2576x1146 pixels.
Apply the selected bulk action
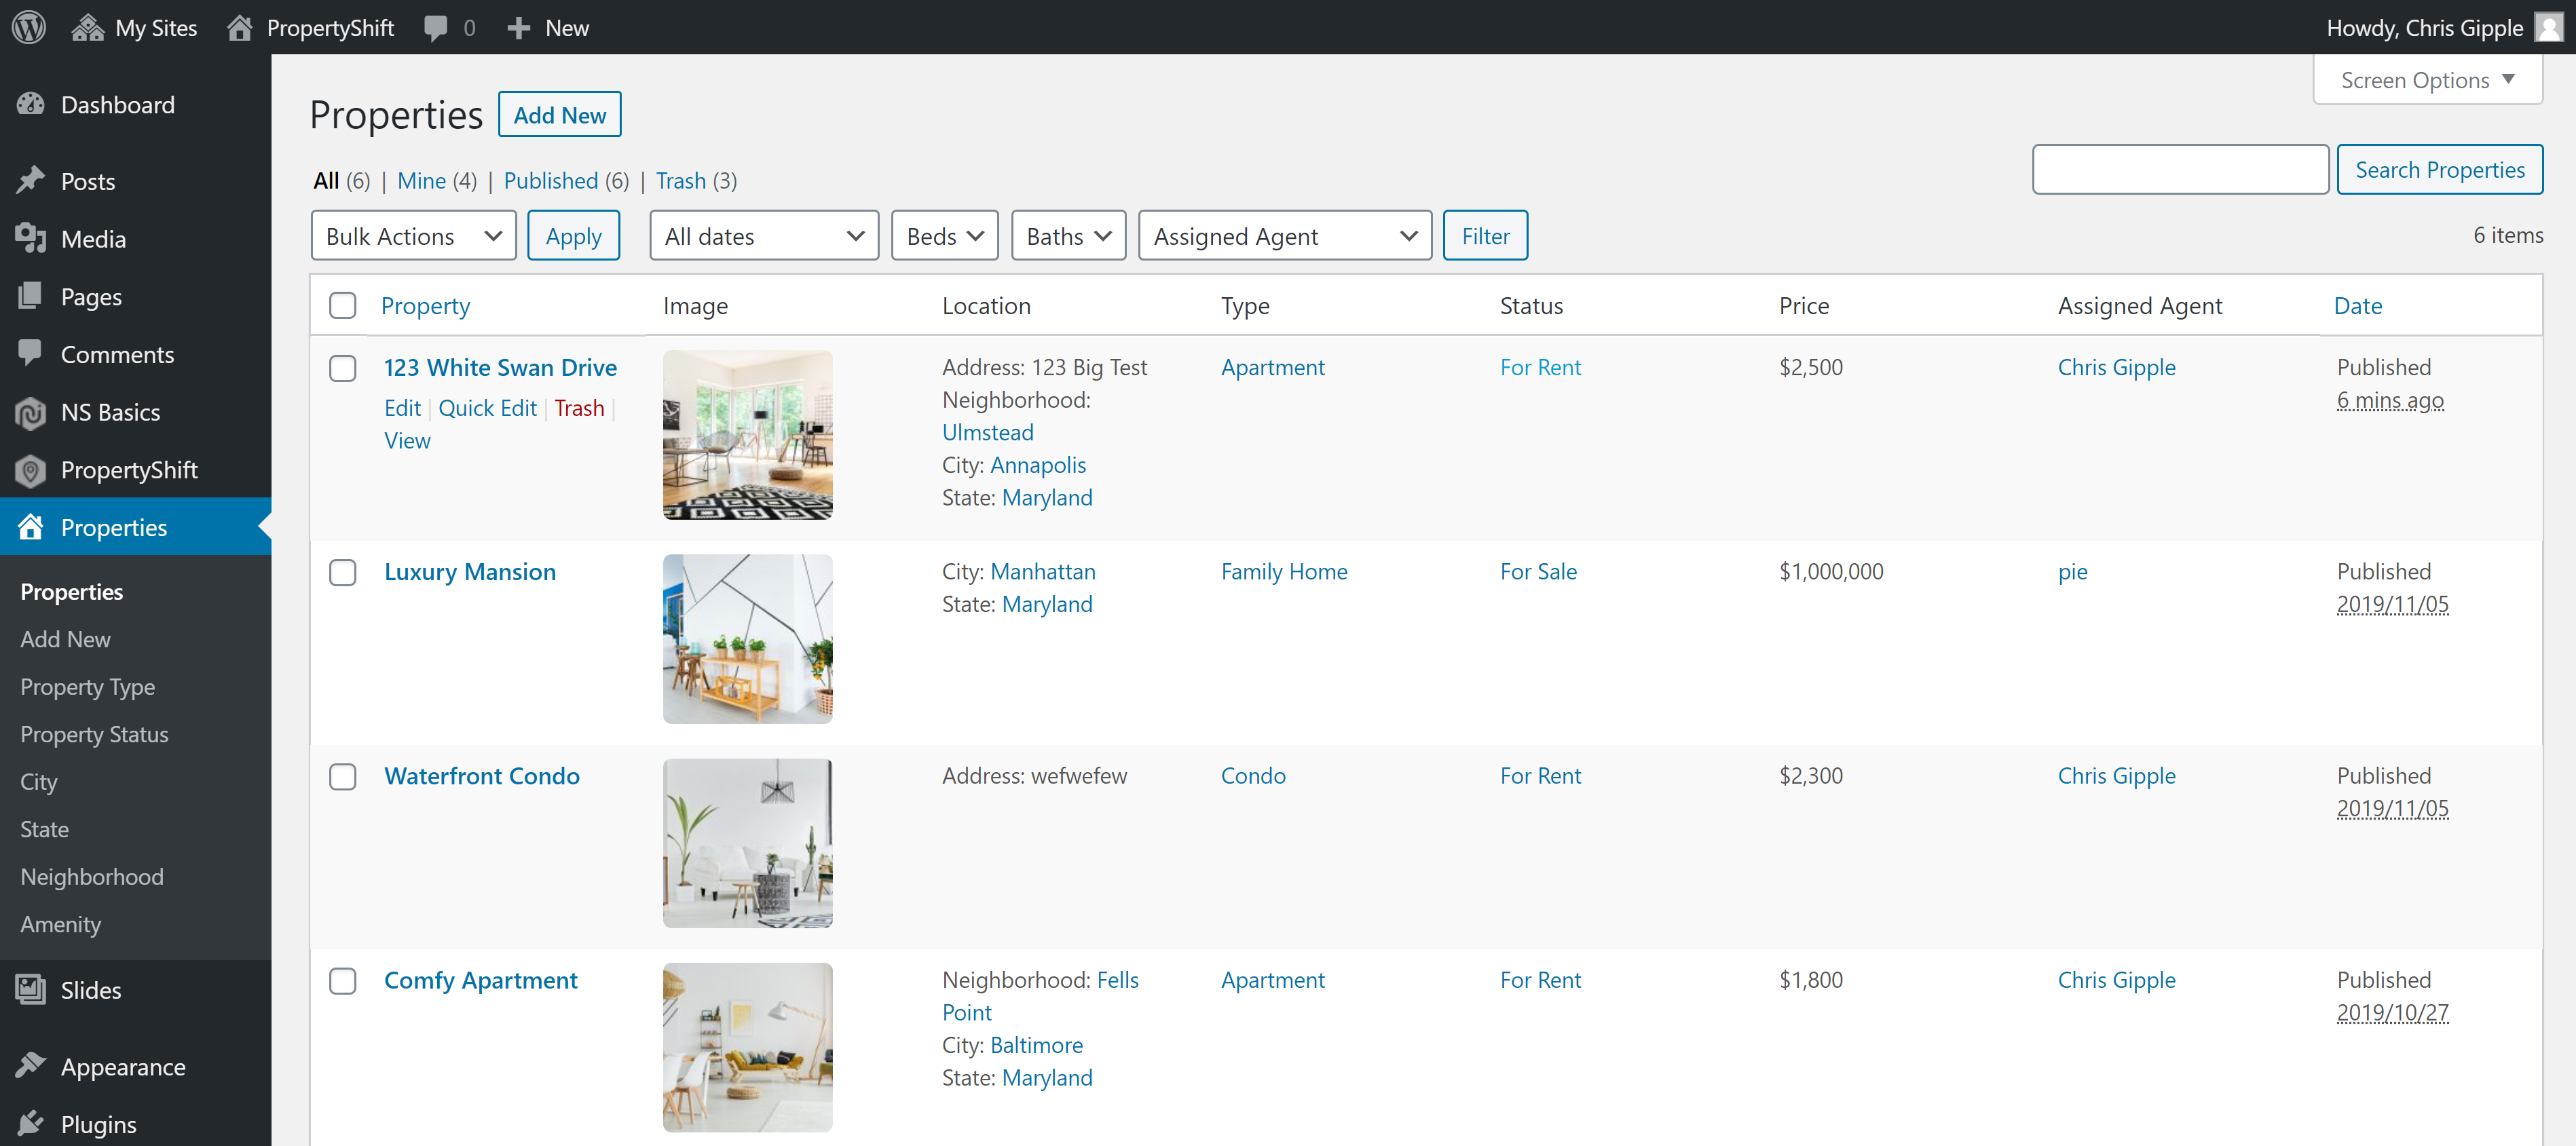(573, 235)
